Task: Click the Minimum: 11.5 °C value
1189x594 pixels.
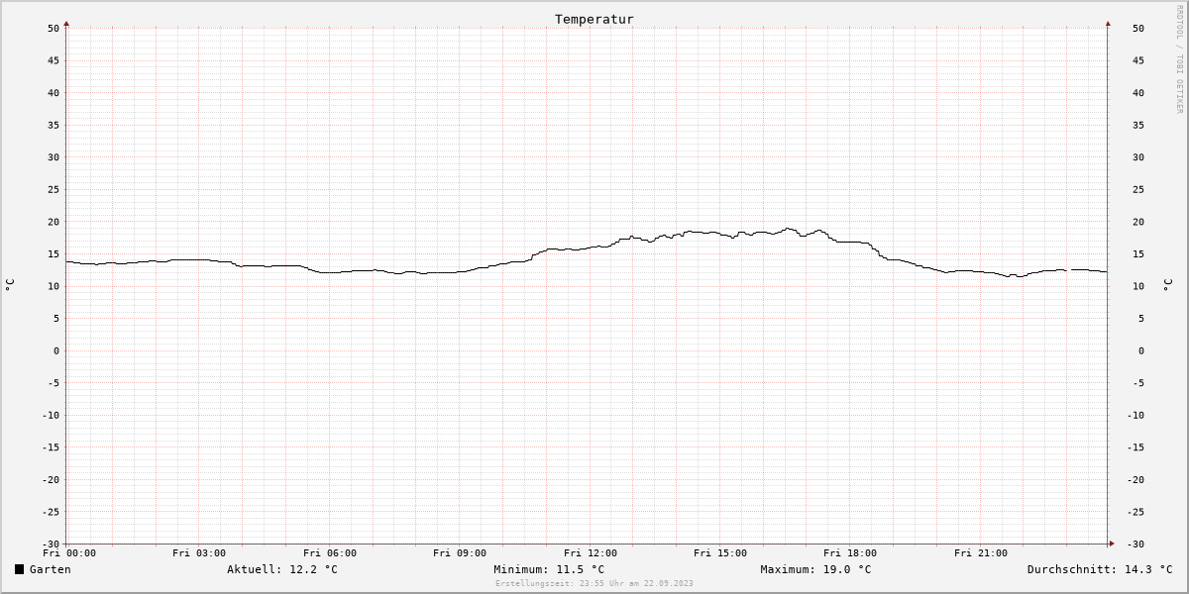Action: (x=549, y=569)
